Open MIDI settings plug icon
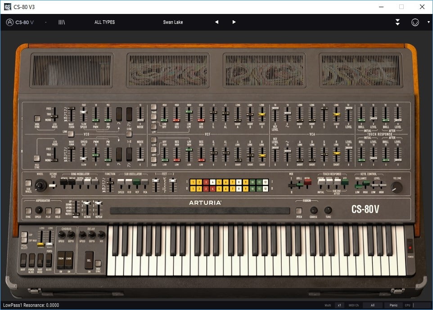Screen dimensions: 433x310 pyautogui.click(x=415, y=22)
